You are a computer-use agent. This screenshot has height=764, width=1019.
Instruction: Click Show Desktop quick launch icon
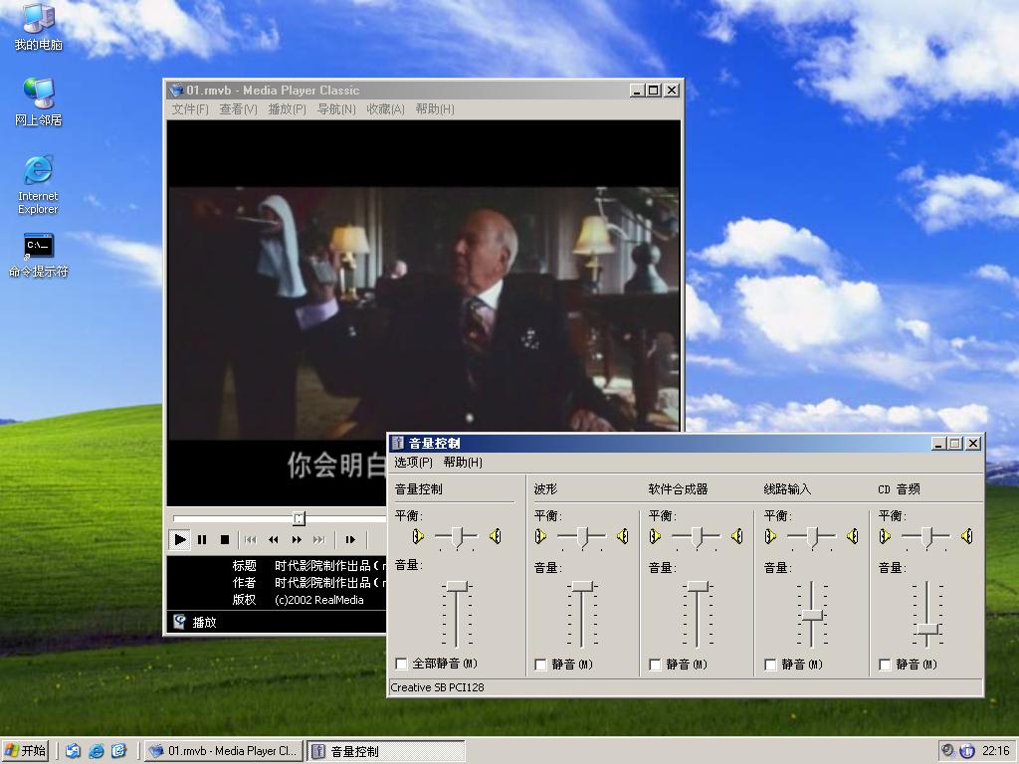click(x=73, y=751)
